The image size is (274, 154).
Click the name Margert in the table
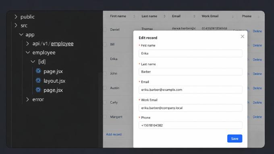[116, 117]
